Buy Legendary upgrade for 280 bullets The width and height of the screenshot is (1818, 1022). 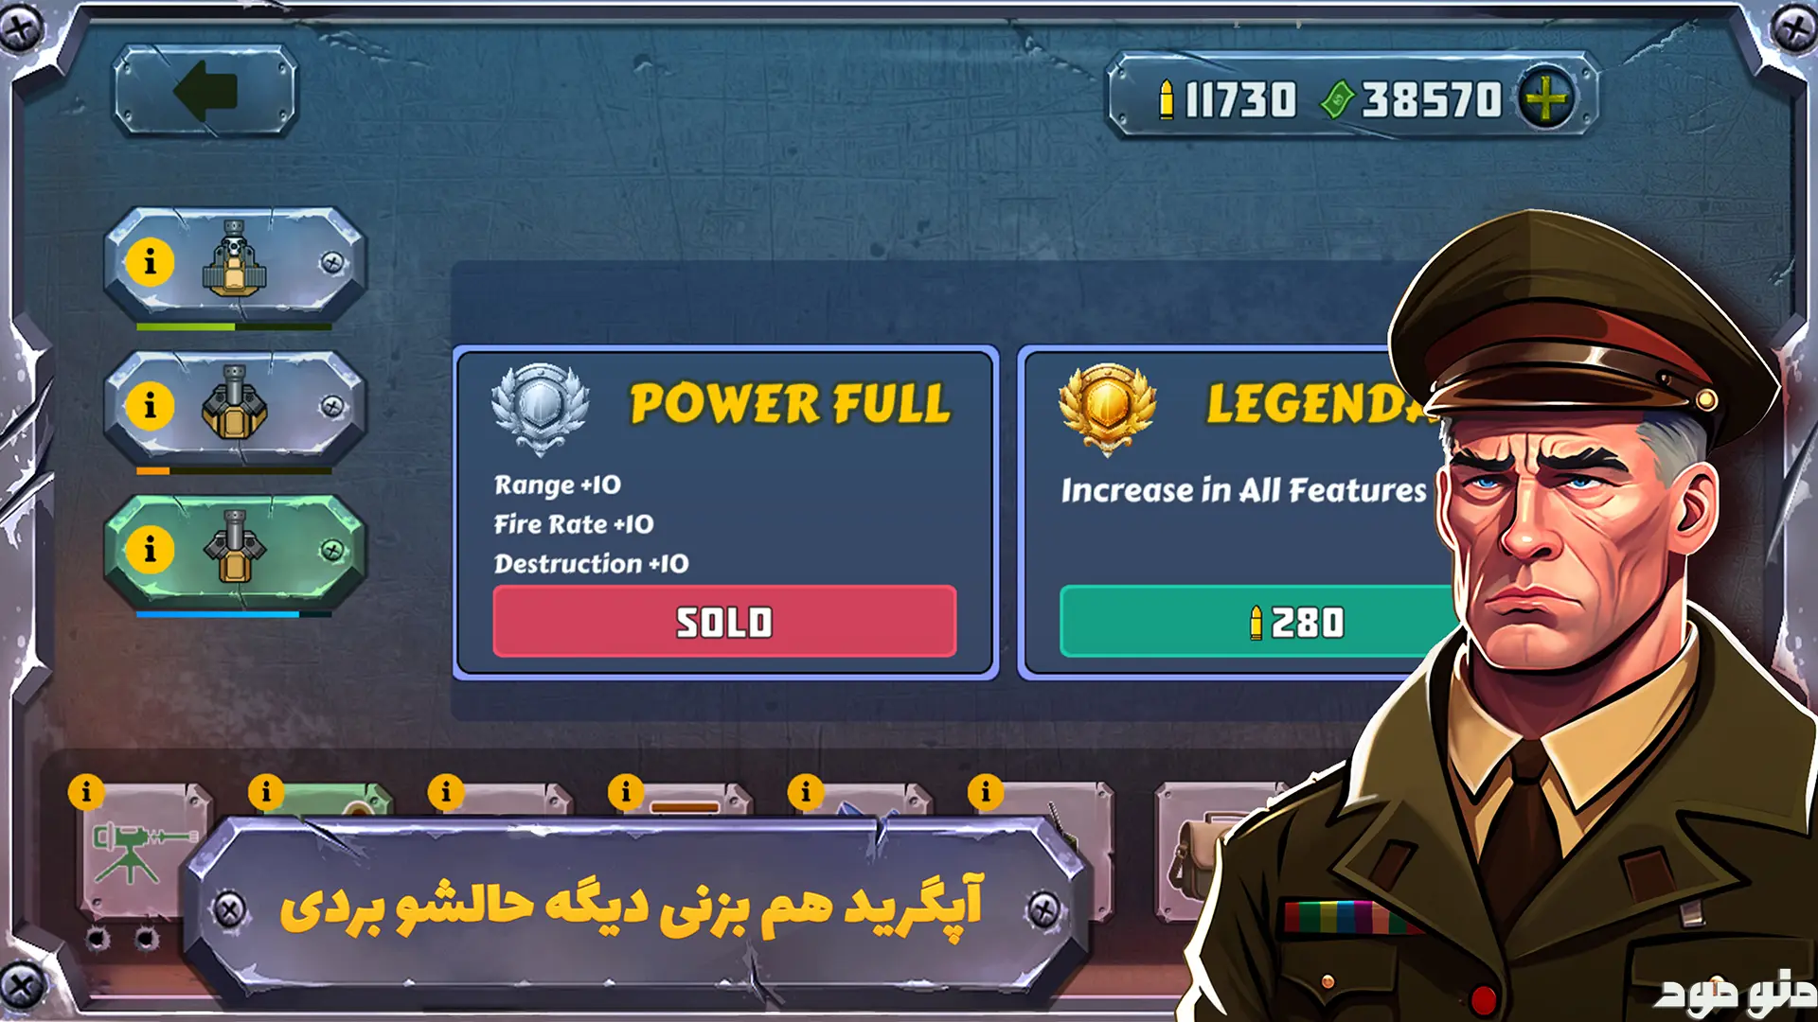pyautogui.click(x=1259, y=622)
